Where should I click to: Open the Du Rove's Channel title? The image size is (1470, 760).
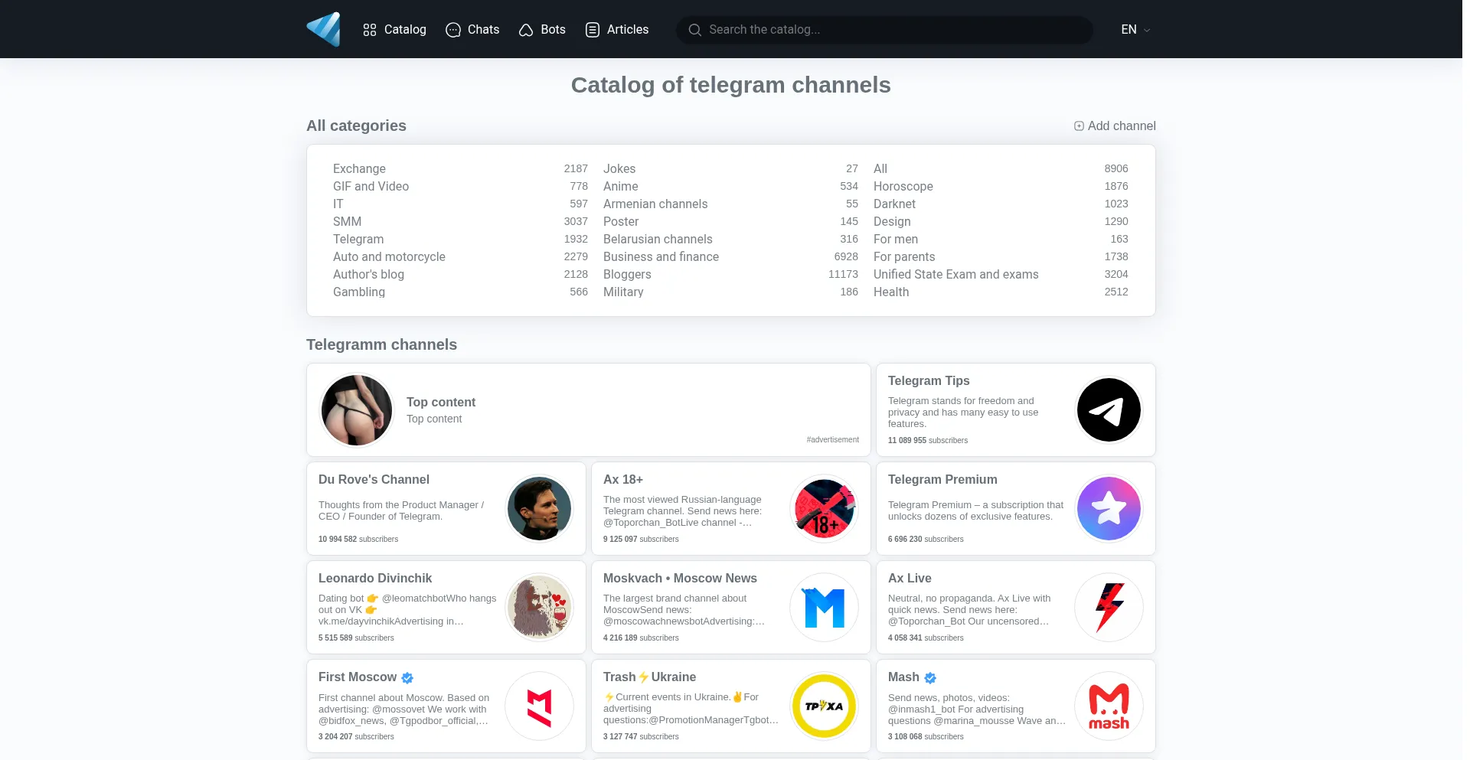tap(374, 480)
